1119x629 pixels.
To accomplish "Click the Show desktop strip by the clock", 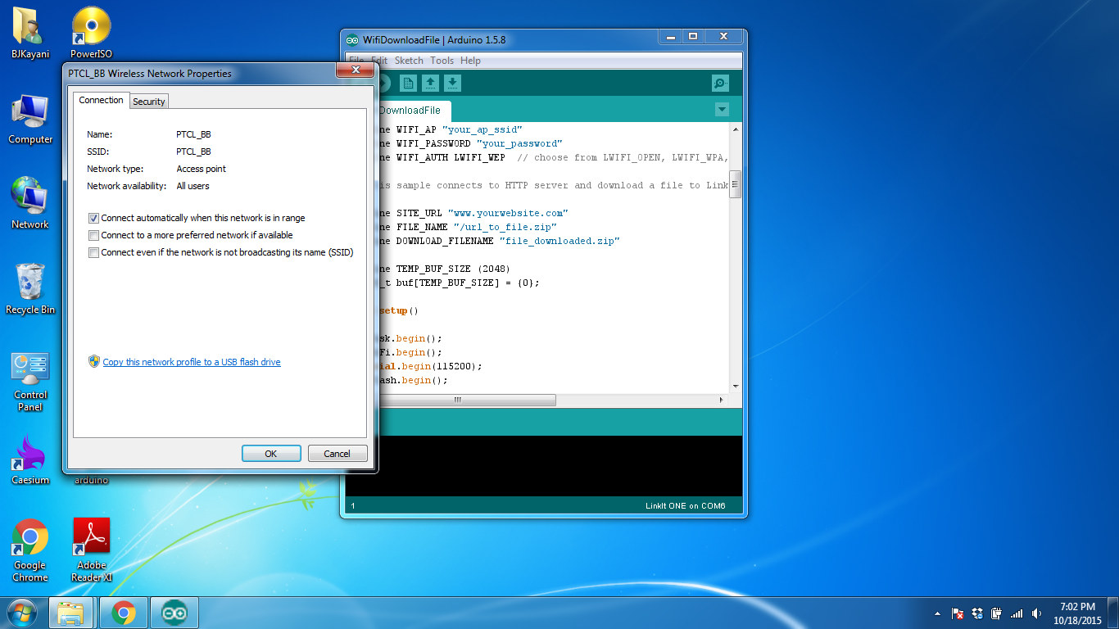I will (x=1113, y=613).
